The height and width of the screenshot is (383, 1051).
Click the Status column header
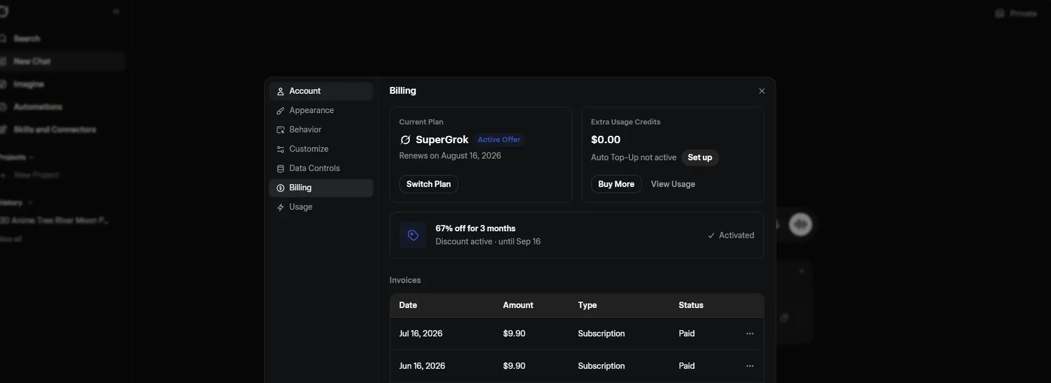click(x=691, y=305)
